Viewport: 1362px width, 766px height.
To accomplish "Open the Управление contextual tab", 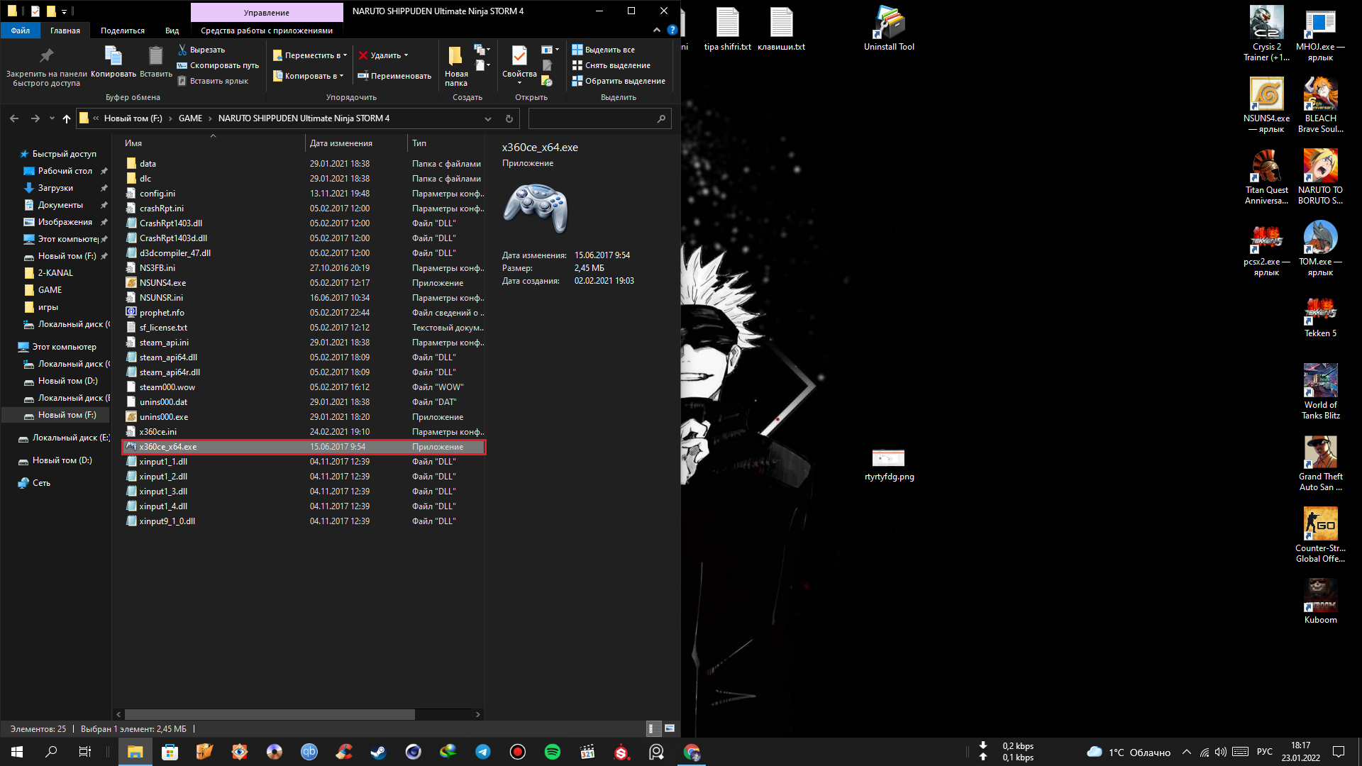I will tap(267, 12).
